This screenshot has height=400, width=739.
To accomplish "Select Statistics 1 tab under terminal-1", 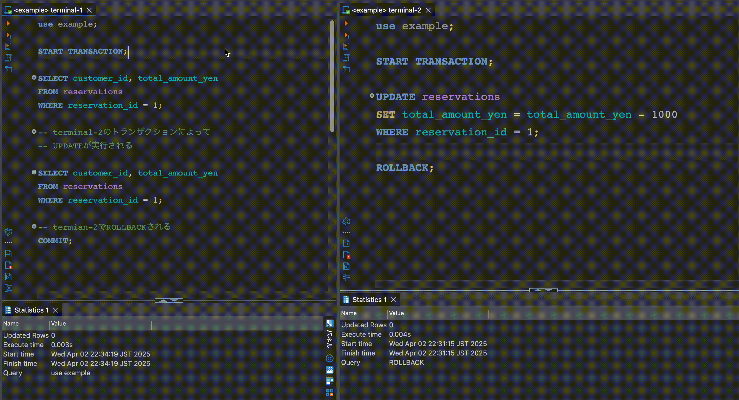I will coord(31,310).
